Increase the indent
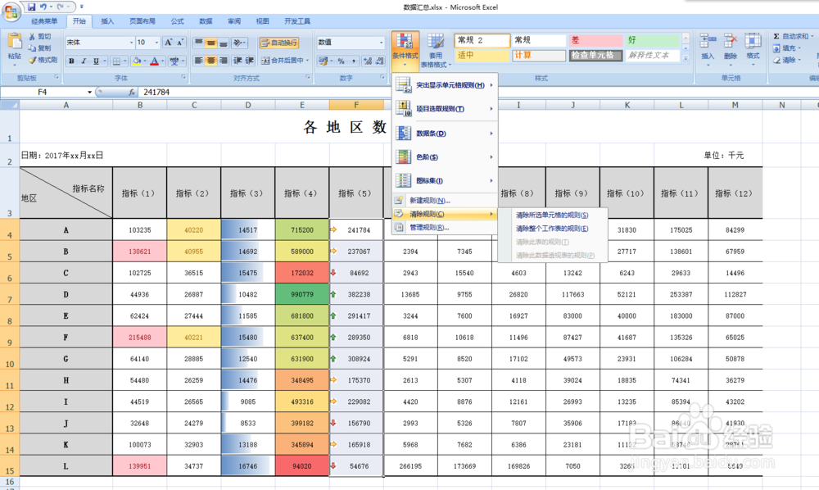The image size is (819, 490). (250, 61)
